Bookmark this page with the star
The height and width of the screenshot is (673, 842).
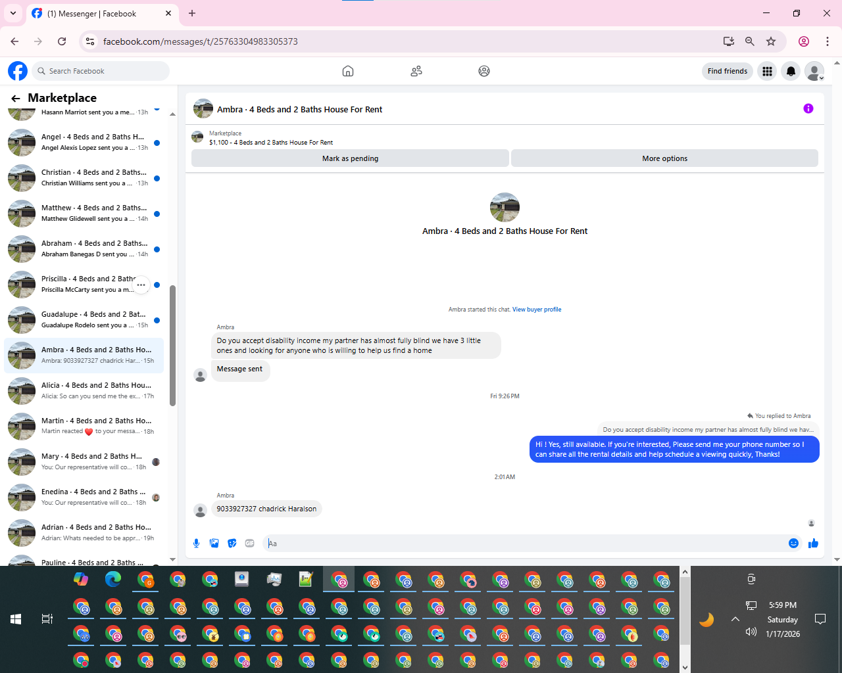coord(771,41)
